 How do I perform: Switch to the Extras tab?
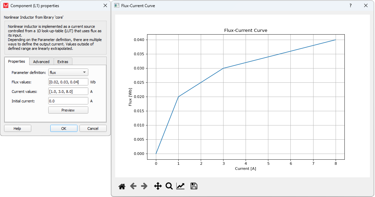coord(62,61)
